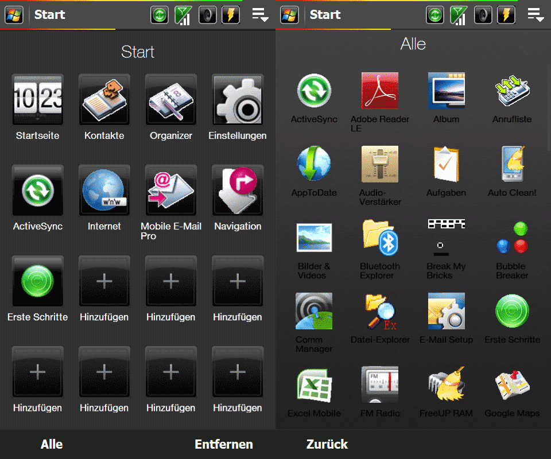
Task: Start the Bubble Breaker game
Action: tap(512, 238)
